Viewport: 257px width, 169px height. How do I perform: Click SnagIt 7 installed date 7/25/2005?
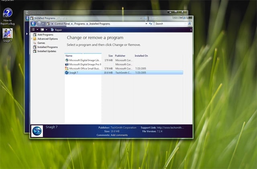click(x=141, y=72)
